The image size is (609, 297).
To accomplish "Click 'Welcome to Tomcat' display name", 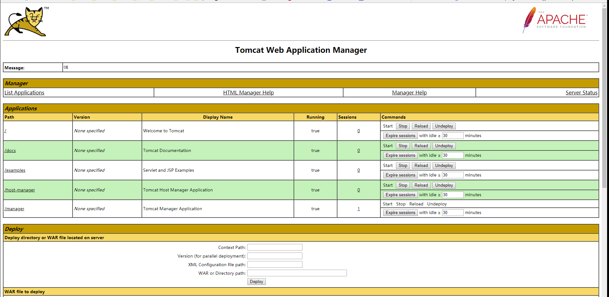I will click(163, 131).
